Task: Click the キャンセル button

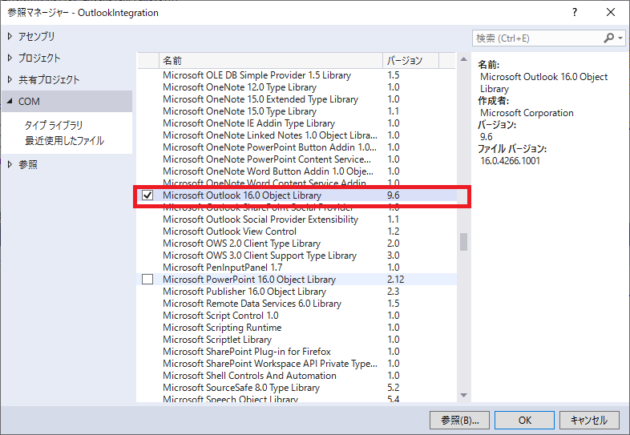Action: pyautogui.click(x=589, y=420)
